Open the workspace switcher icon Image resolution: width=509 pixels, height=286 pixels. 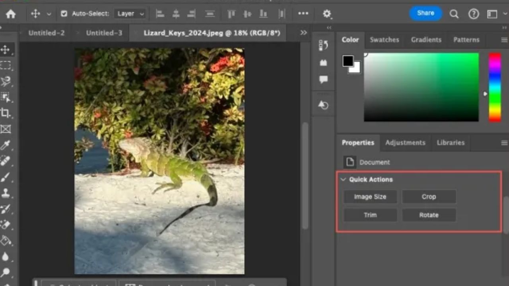pos(492,14)
